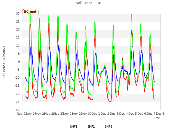
Task: Click the Dec 3 x-axis tick label
Action: coord(114,114)
